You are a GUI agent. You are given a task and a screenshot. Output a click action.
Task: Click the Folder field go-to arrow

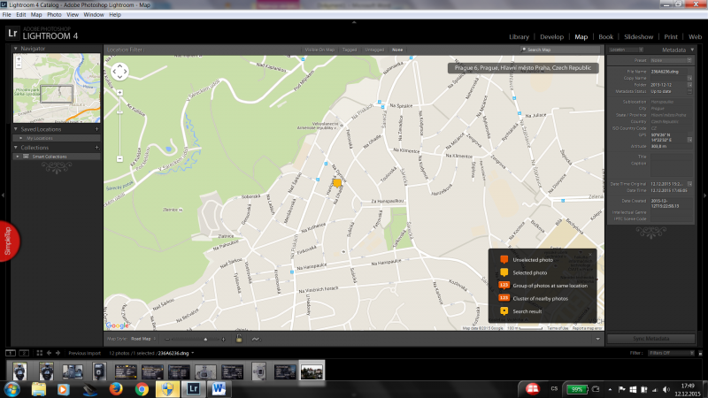pyautogui.click(x=689, y=85)
